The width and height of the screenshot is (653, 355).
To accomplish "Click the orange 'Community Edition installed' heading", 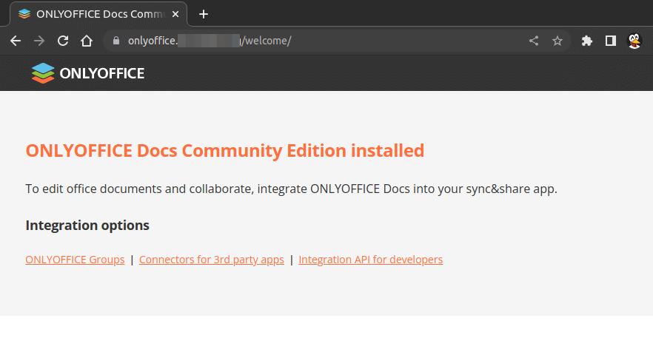I will [x=224, y=151].
